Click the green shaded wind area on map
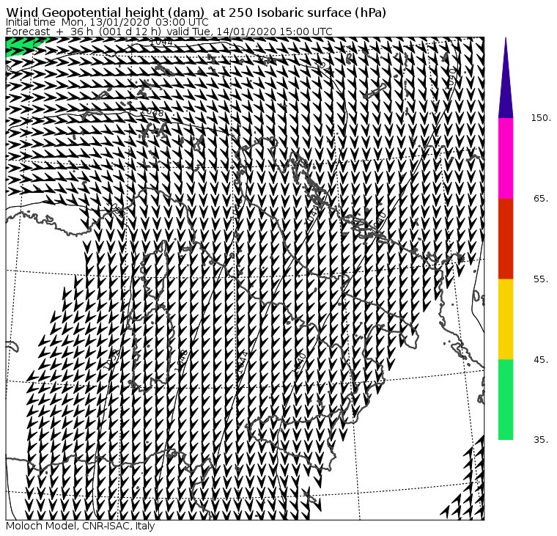Viewport: 557px width, 536px height. point(23,46)
